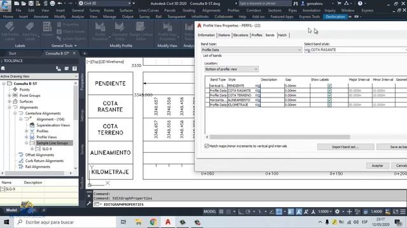Screen dimensions: 407x228
Task: Open the Band type dropdown
Action: point(251,50)
